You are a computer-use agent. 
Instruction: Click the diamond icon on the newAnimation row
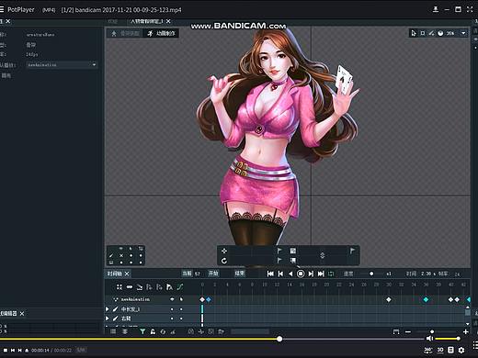[172, 299]
